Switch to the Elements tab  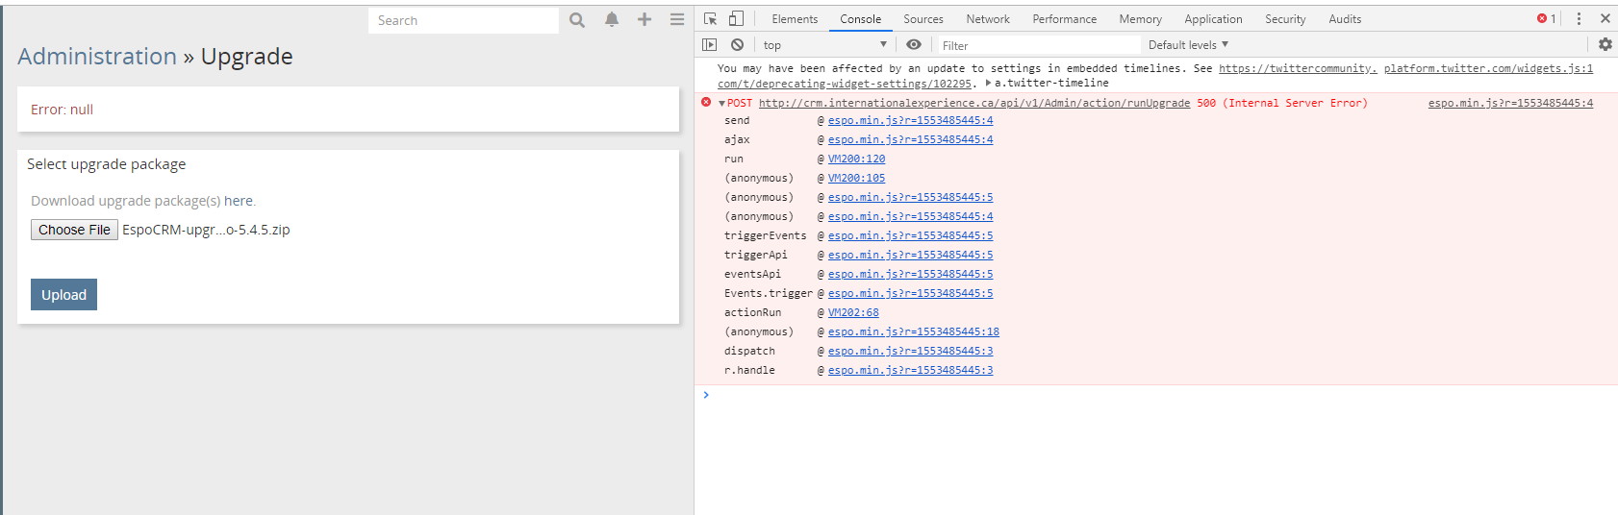click(795, 19)
